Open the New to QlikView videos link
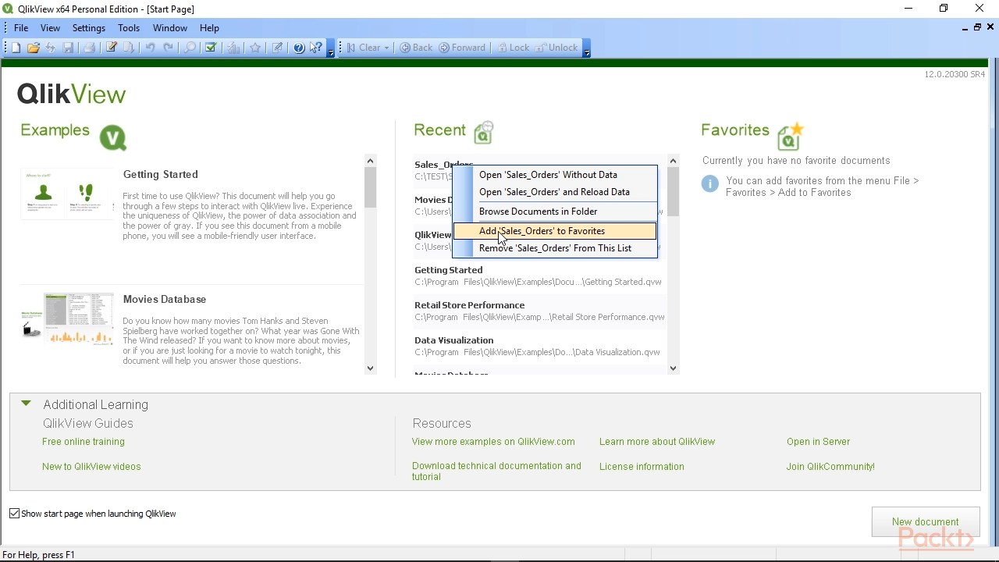This screenshot has height=562, width=999. pyautogui.click(x=91, y=467)
